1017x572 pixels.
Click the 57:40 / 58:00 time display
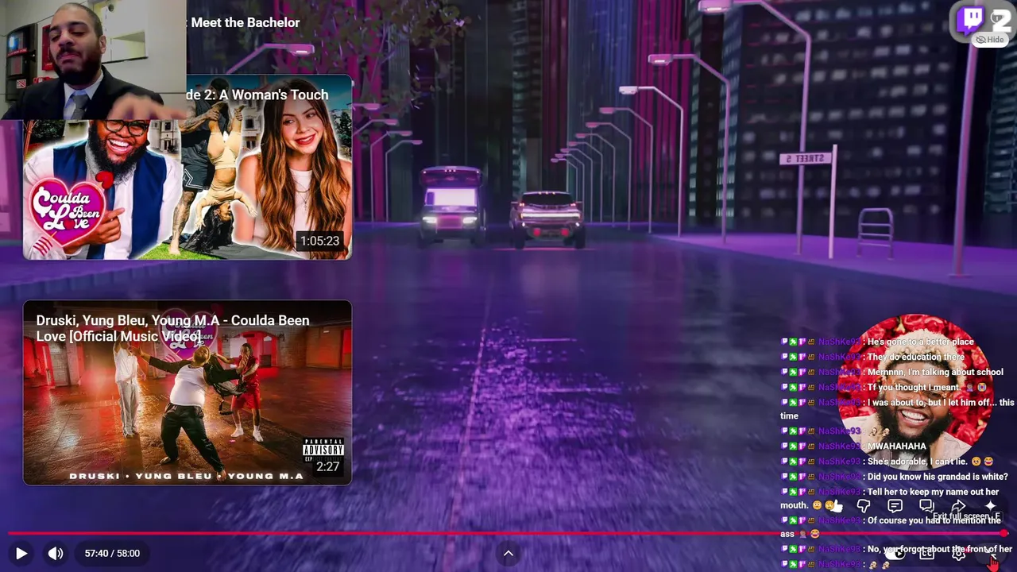point(112,554)
